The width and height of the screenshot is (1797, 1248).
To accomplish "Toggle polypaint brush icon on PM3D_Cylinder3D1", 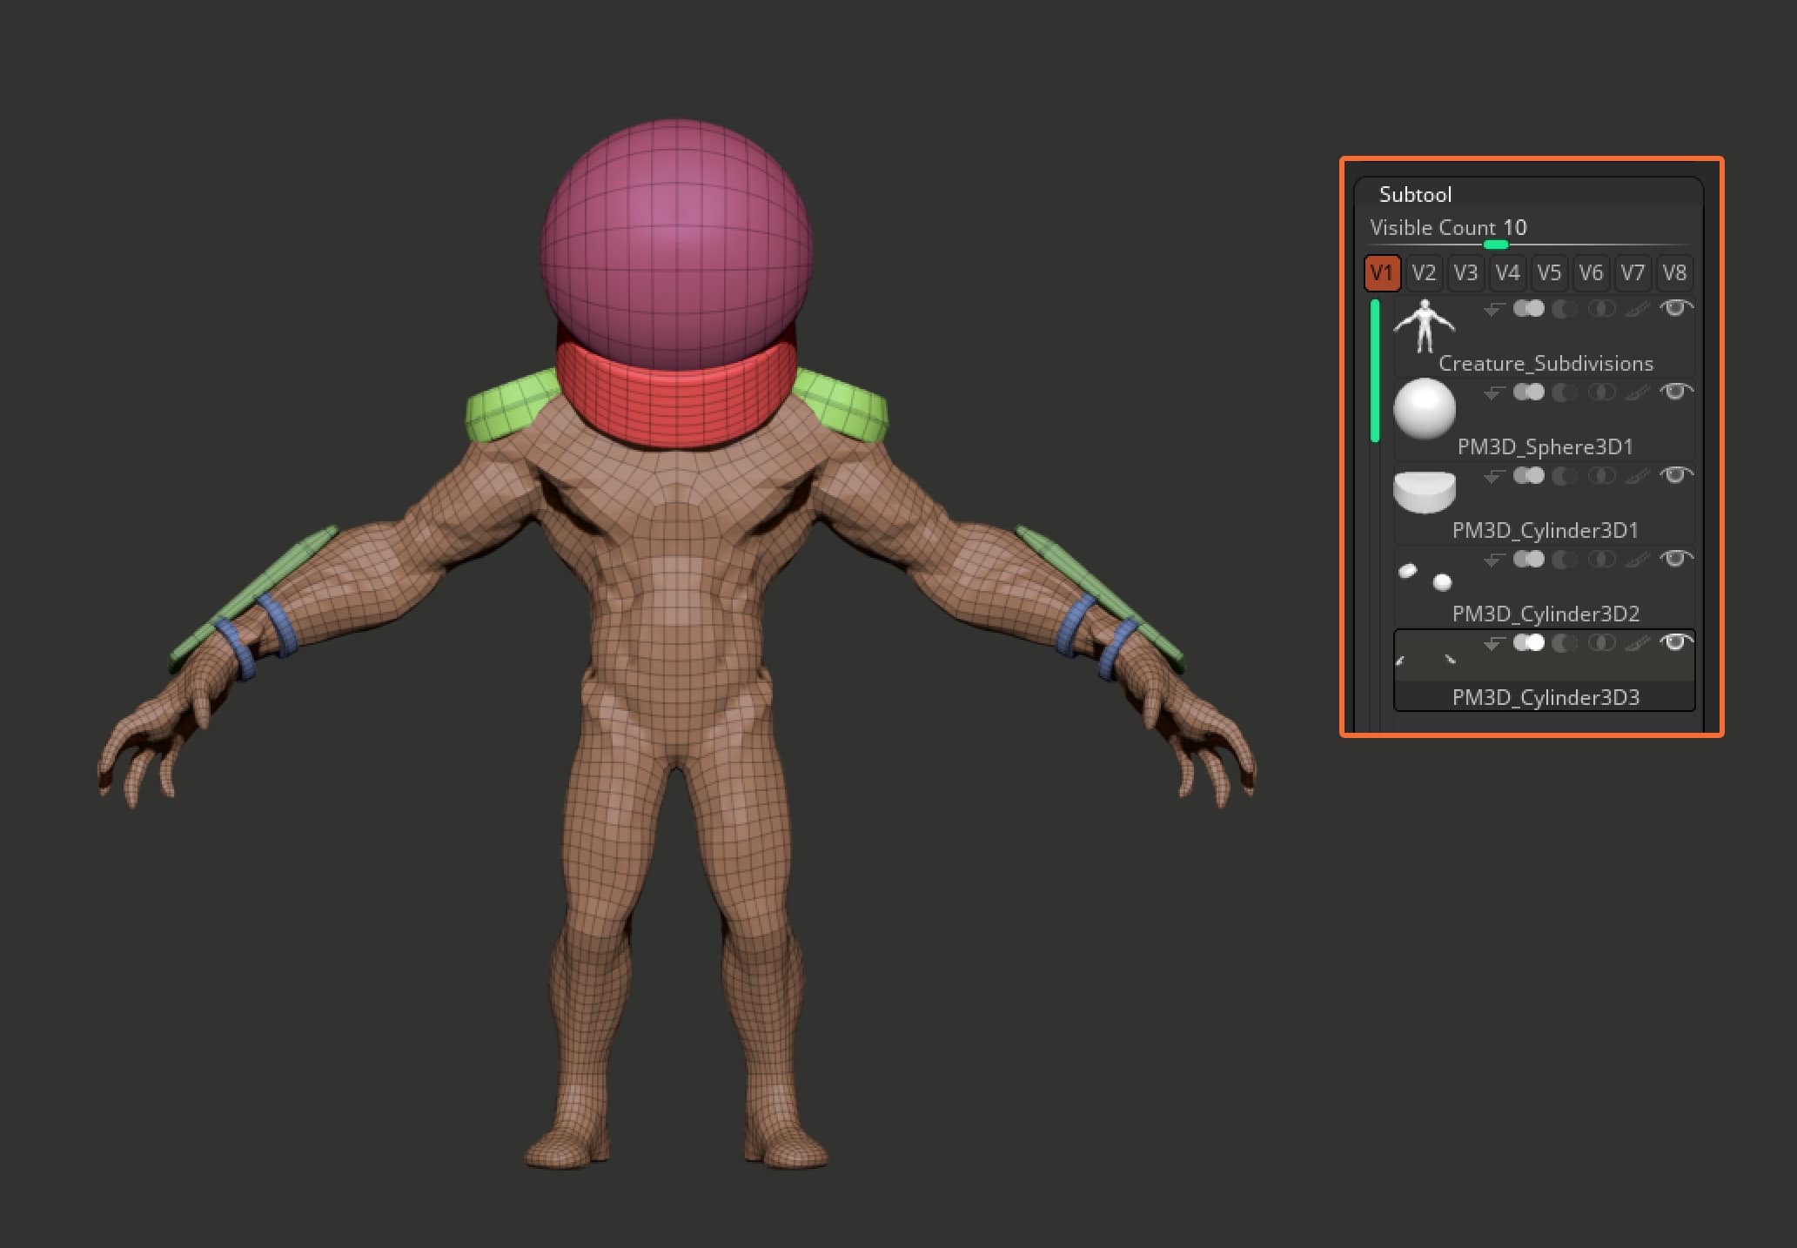I will pyautogui.click(x=1637, y=476).
